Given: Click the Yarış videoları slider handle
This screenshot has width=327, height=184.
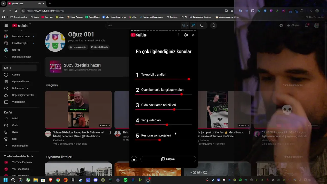Looking at the screenshot, I should (x=167, y=125).
